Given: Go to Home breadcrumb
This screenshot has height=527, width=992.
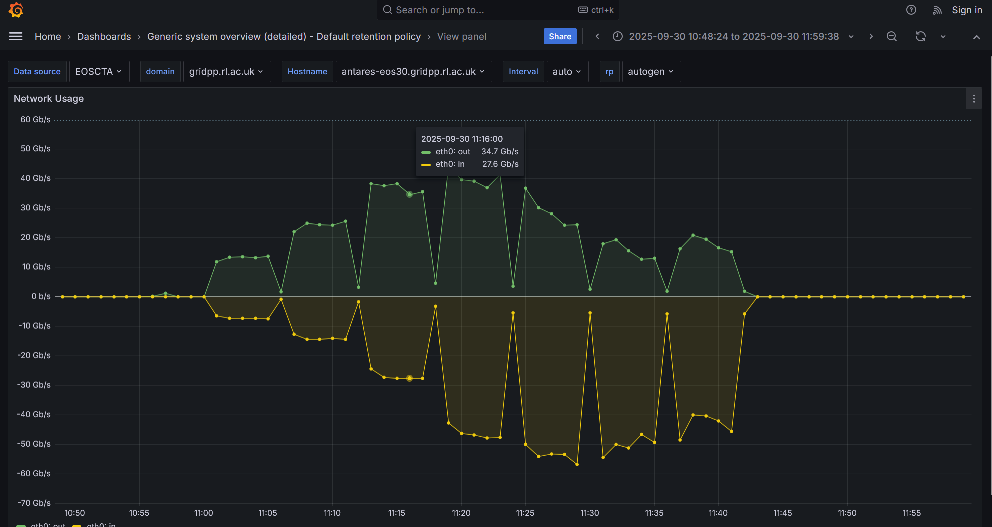Looking at the screenshot, I should tap(48, 36).
